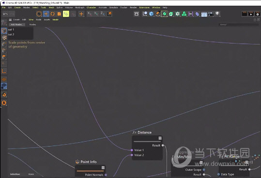Open the Spline pen tool
261x178 pixels.
[x=158, y=14]
